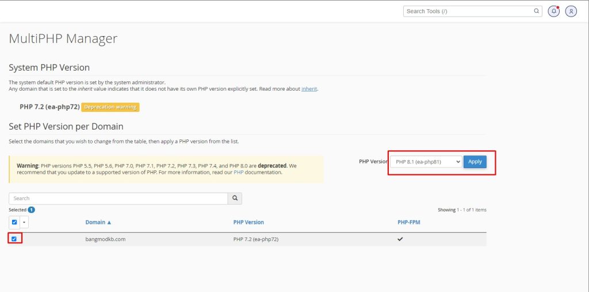Click the magnifier in Search Tools box
The image size is (589, 292).
[x=537, y=11]
